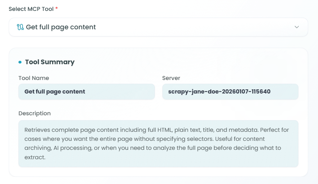The height and width of the screenshot is (184, 318).
Task: Open the 'Get full page content' combo box
Action: coord(151,27)
